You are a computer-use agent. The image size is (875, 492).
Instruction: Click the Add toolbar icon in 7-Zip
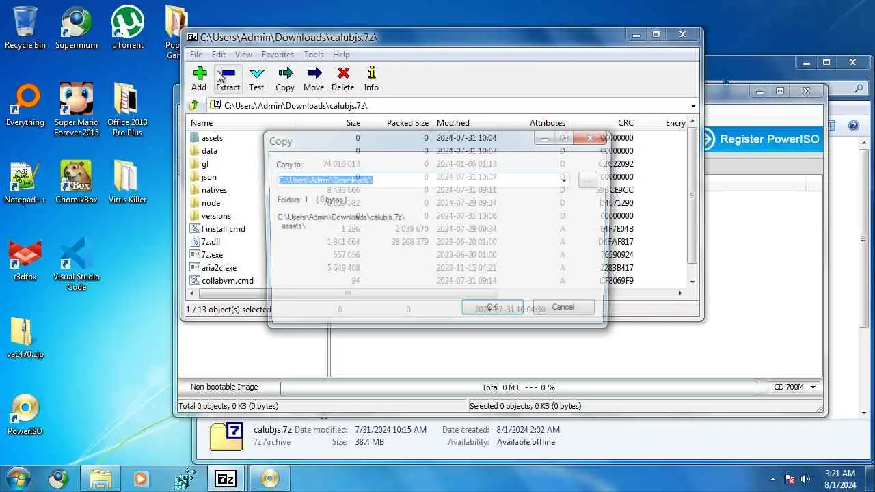coord(199,79)
